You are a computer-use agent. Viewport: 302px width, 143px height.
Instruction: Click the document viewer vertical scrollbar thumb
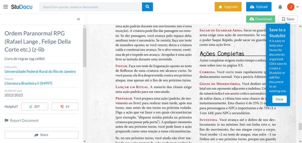coord(300,126)
